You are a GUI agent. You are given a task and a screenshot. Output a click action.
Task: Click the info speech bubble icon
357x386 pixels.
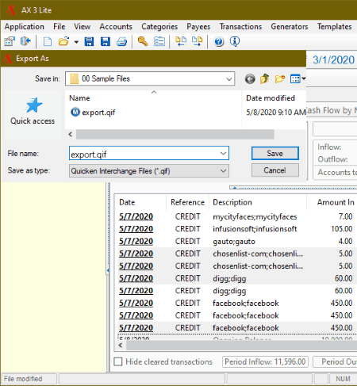(235, 41)
